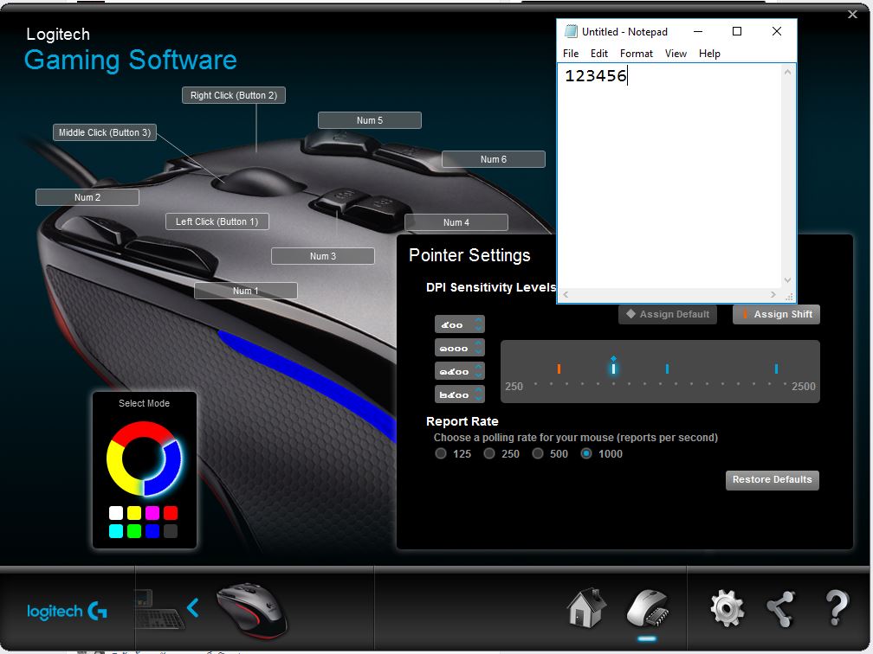Pick the white mode color swatch
The image size is (873, 654).
[116, 513]
